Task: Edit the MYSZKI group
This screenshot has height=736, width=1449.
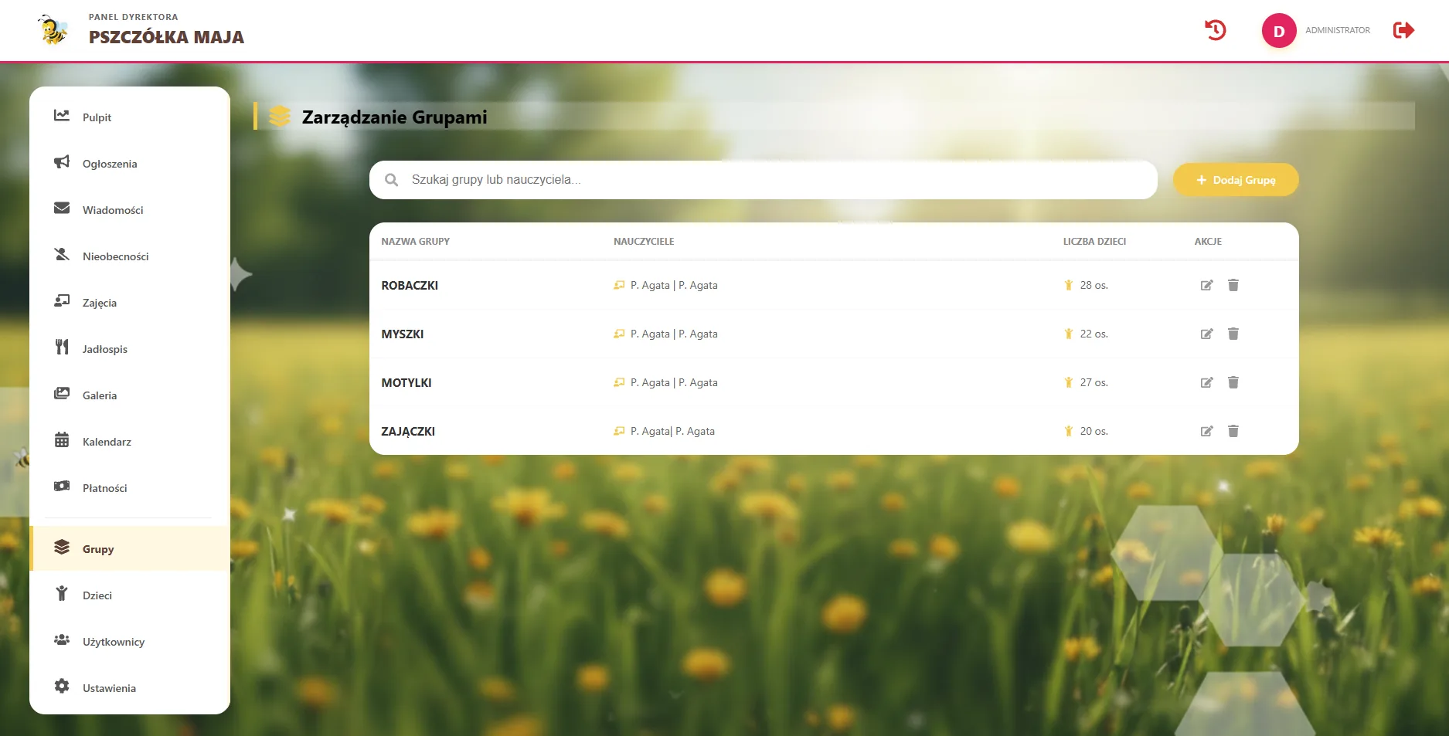Action: (x=1206, y=334)
